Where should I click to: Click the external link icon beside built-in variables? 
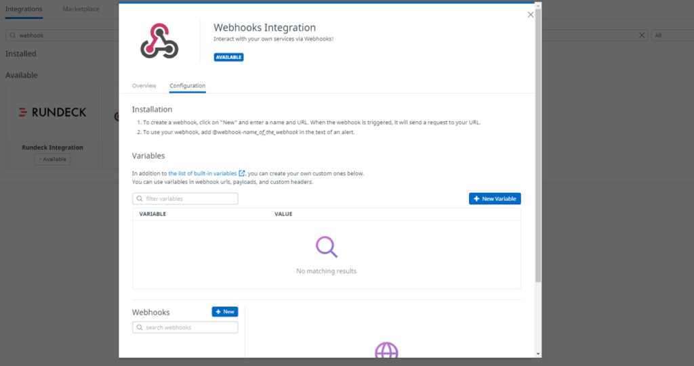(242, 173)
